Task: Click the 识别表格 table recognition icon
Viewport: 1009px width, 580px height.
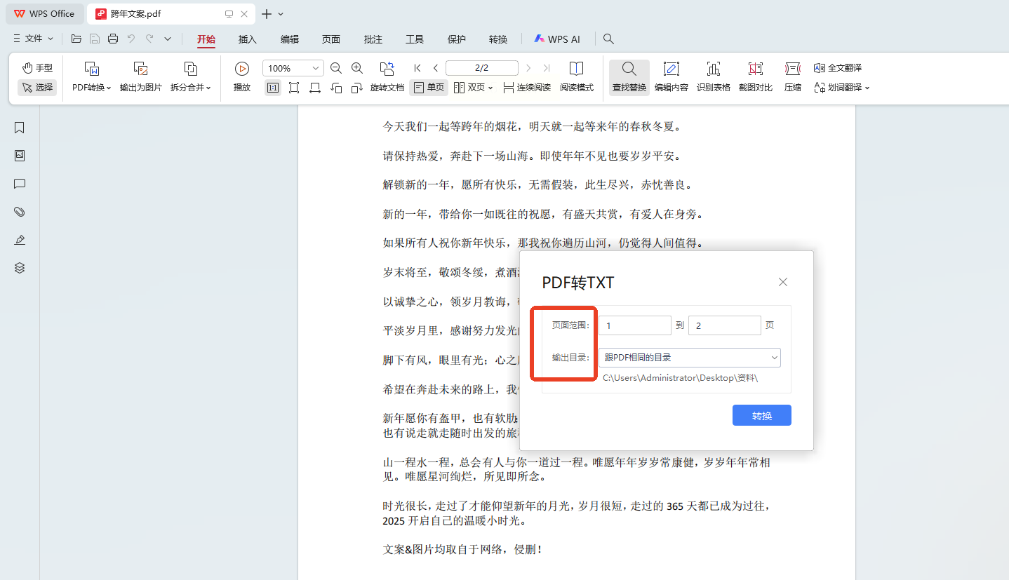Action: click(x=713, y=69)
